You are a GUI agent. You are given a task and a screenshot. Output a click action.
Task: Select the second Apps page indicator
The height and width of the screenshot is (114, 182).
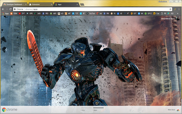tap(98, 109)
